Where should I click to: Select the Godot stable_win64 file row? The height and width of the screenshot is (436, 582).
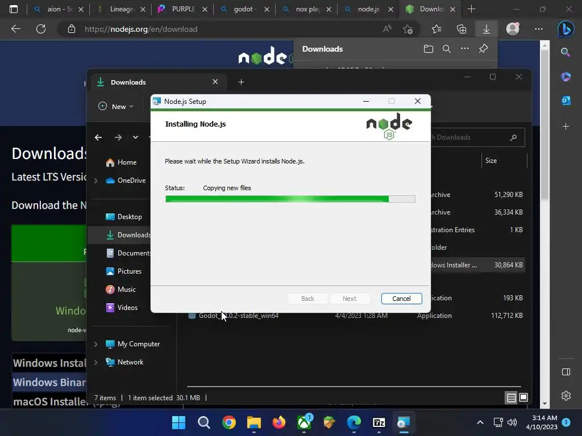coord(355,316)
